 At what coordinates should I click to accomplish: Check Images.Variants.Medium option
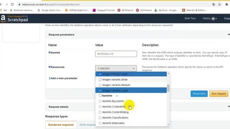coord(100,85)
